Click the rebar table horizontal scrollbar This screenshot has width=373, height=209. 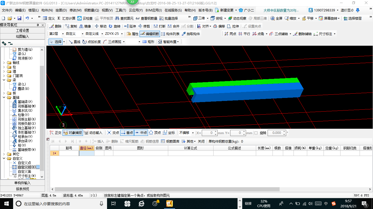(x=167, y=189)
